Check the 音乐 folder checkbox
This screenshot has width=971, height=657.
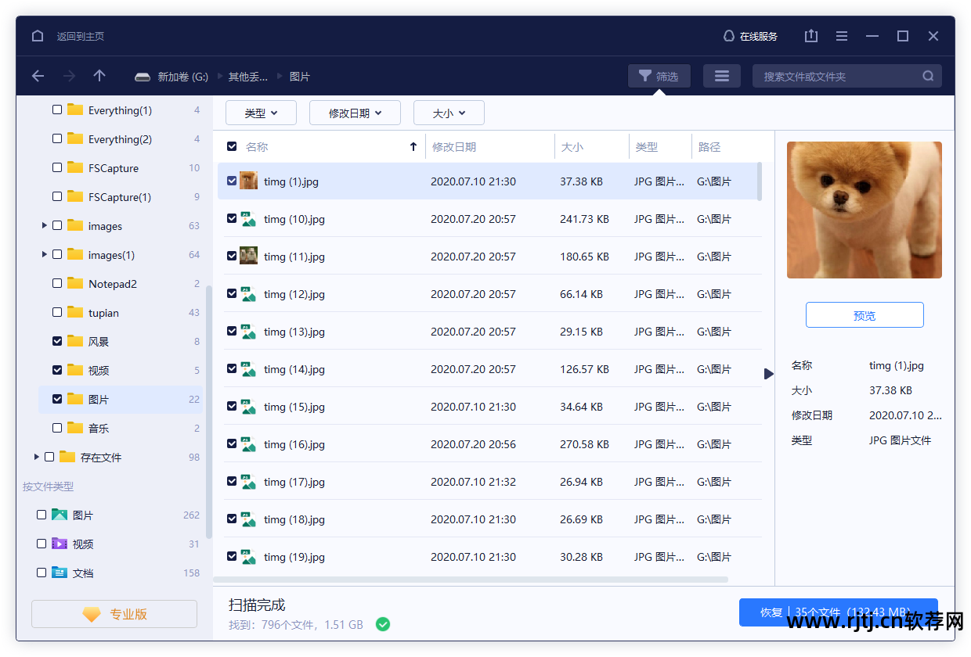[57, 428]
